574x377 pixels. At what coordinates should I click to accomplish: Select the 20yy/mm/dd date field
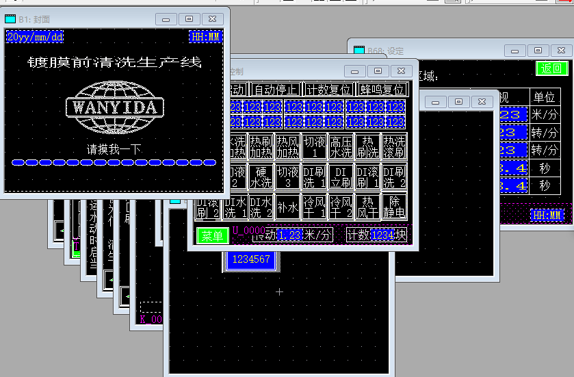(35, 37)
